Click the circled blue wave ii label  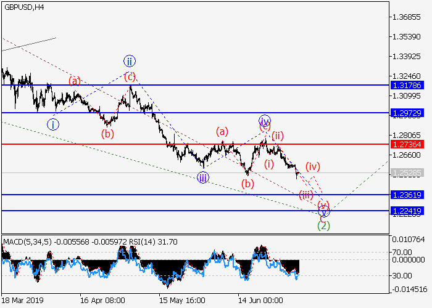pyautogui.click(x=129, y=61)
